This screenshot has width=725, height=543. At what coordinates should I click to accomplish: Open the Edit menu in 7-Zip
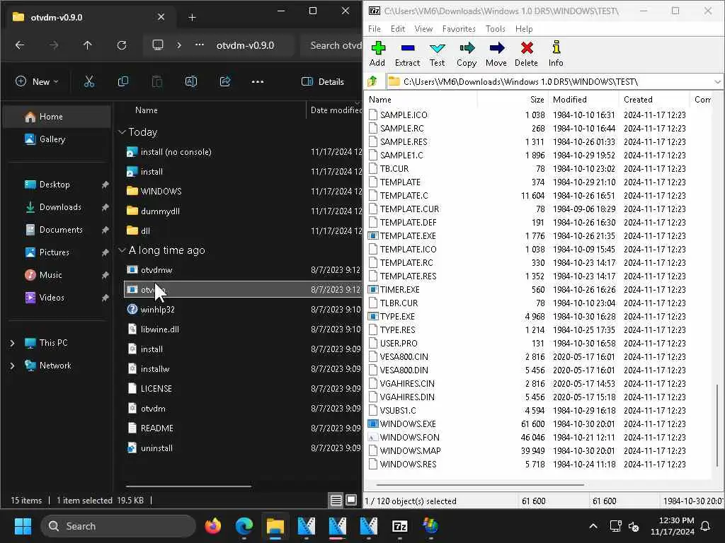[398, 28]
